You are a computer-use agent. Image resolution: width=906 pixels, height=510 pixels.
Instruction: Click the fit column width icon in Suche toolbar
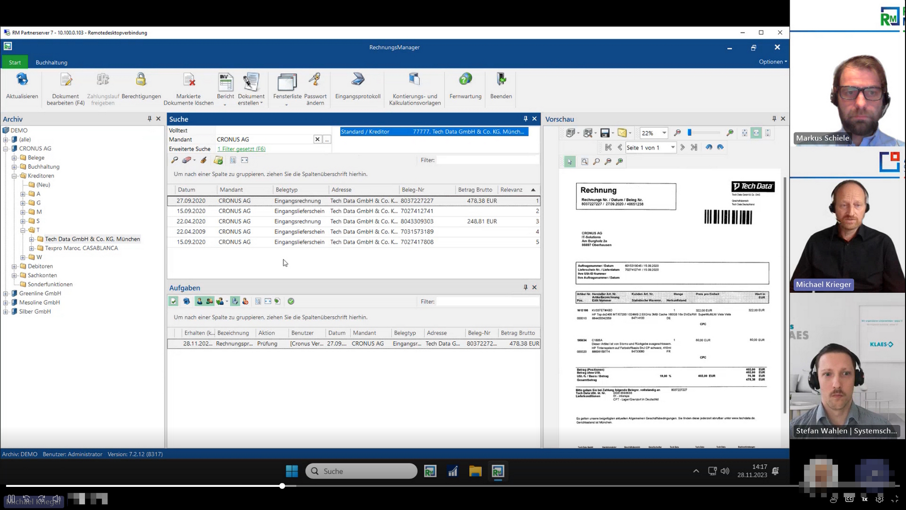pyautogui.click(x=245, y=160)
